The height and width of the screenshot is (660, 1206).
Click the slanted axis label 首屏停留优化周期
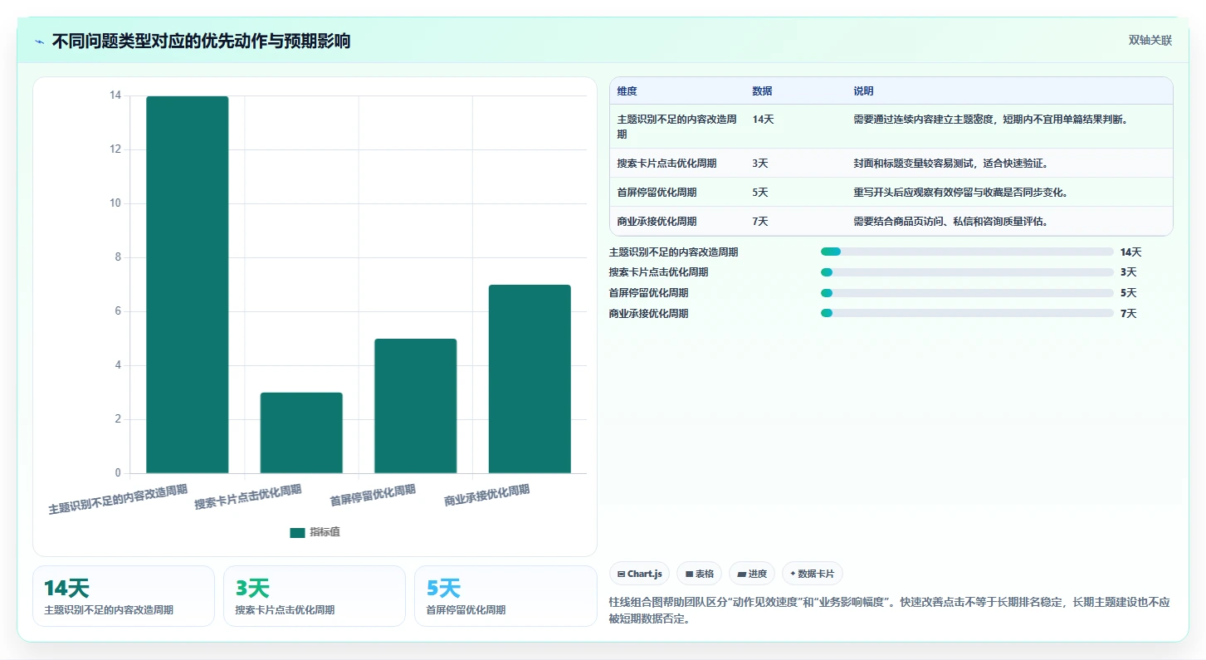tap(373, 495)
